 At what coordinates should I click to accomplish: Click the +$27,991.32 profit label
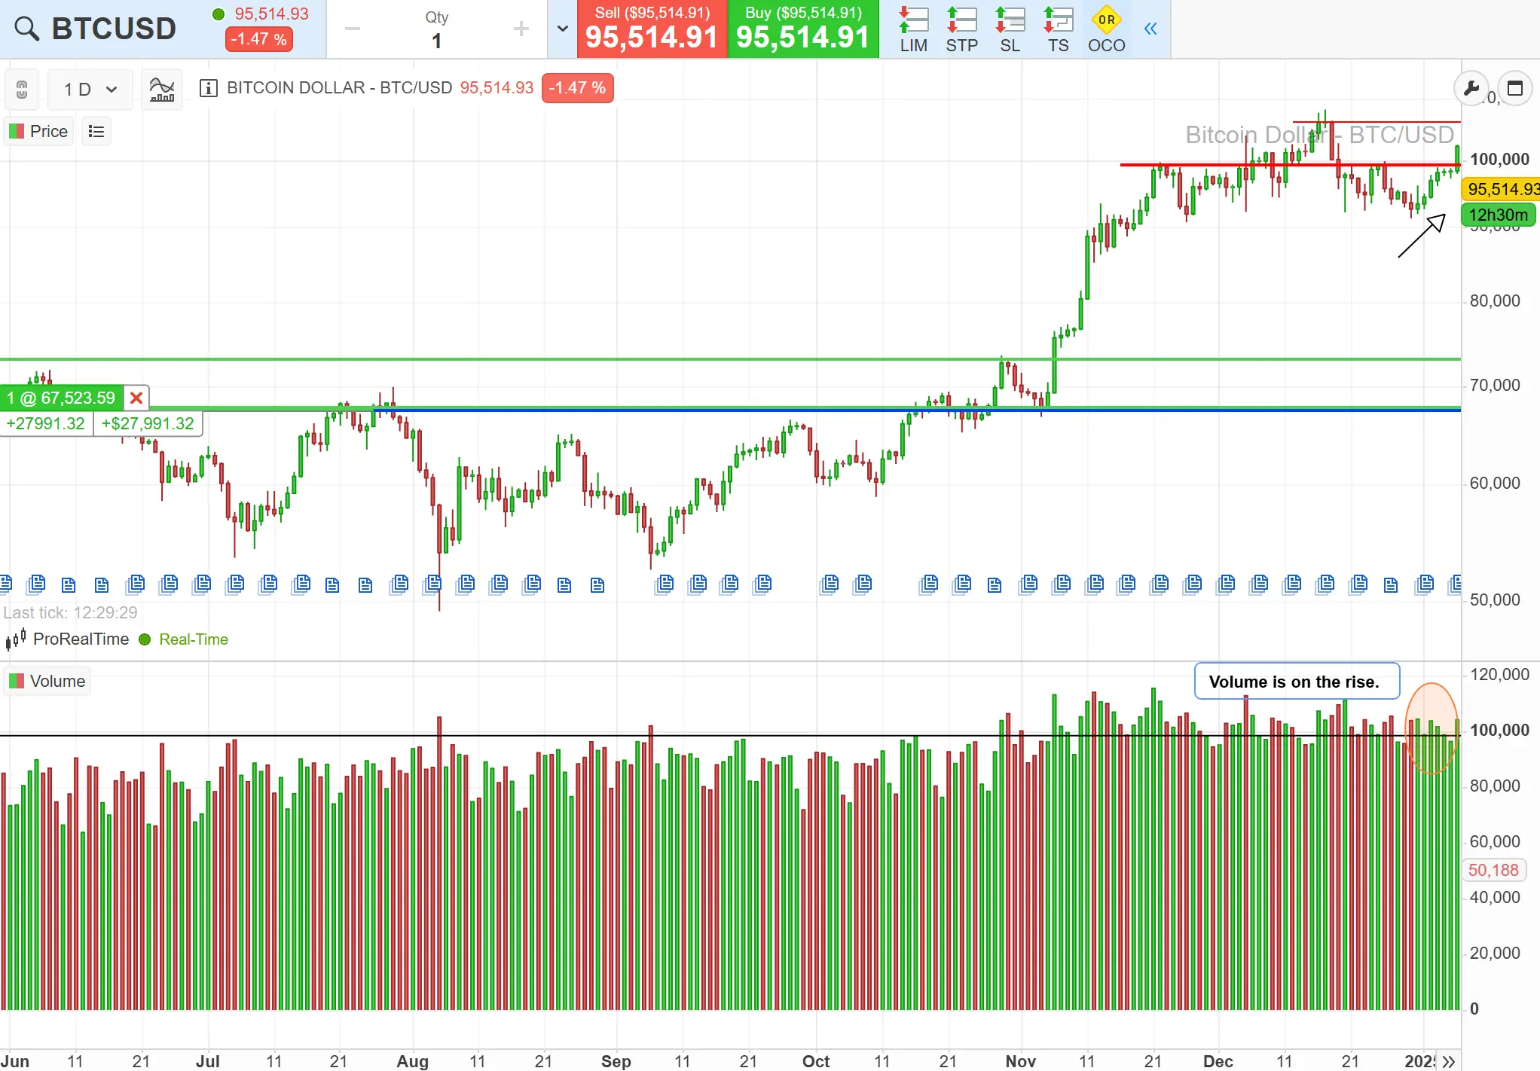148,423
